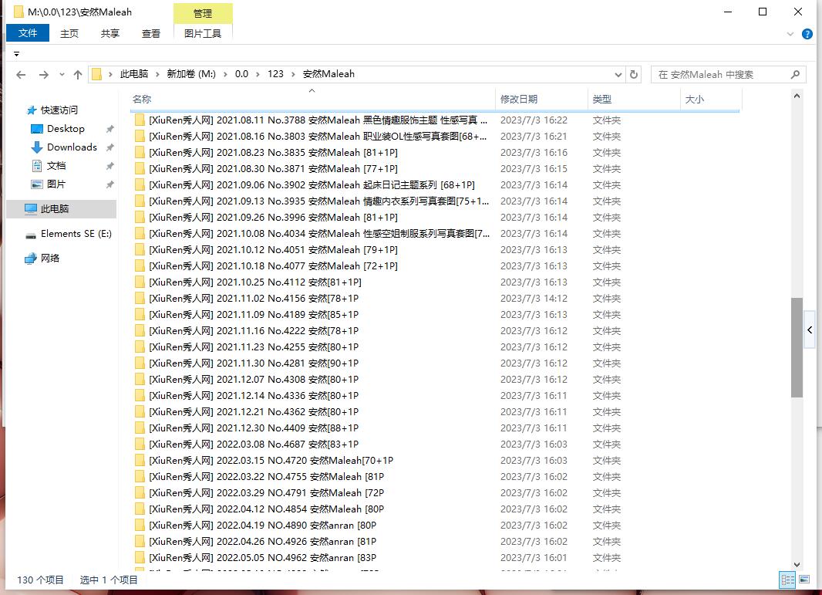This screenshot has height=595, width=822.
Task: Click 此电脑 breadcrumb in address bar
Action: click(x=134, y=74)
